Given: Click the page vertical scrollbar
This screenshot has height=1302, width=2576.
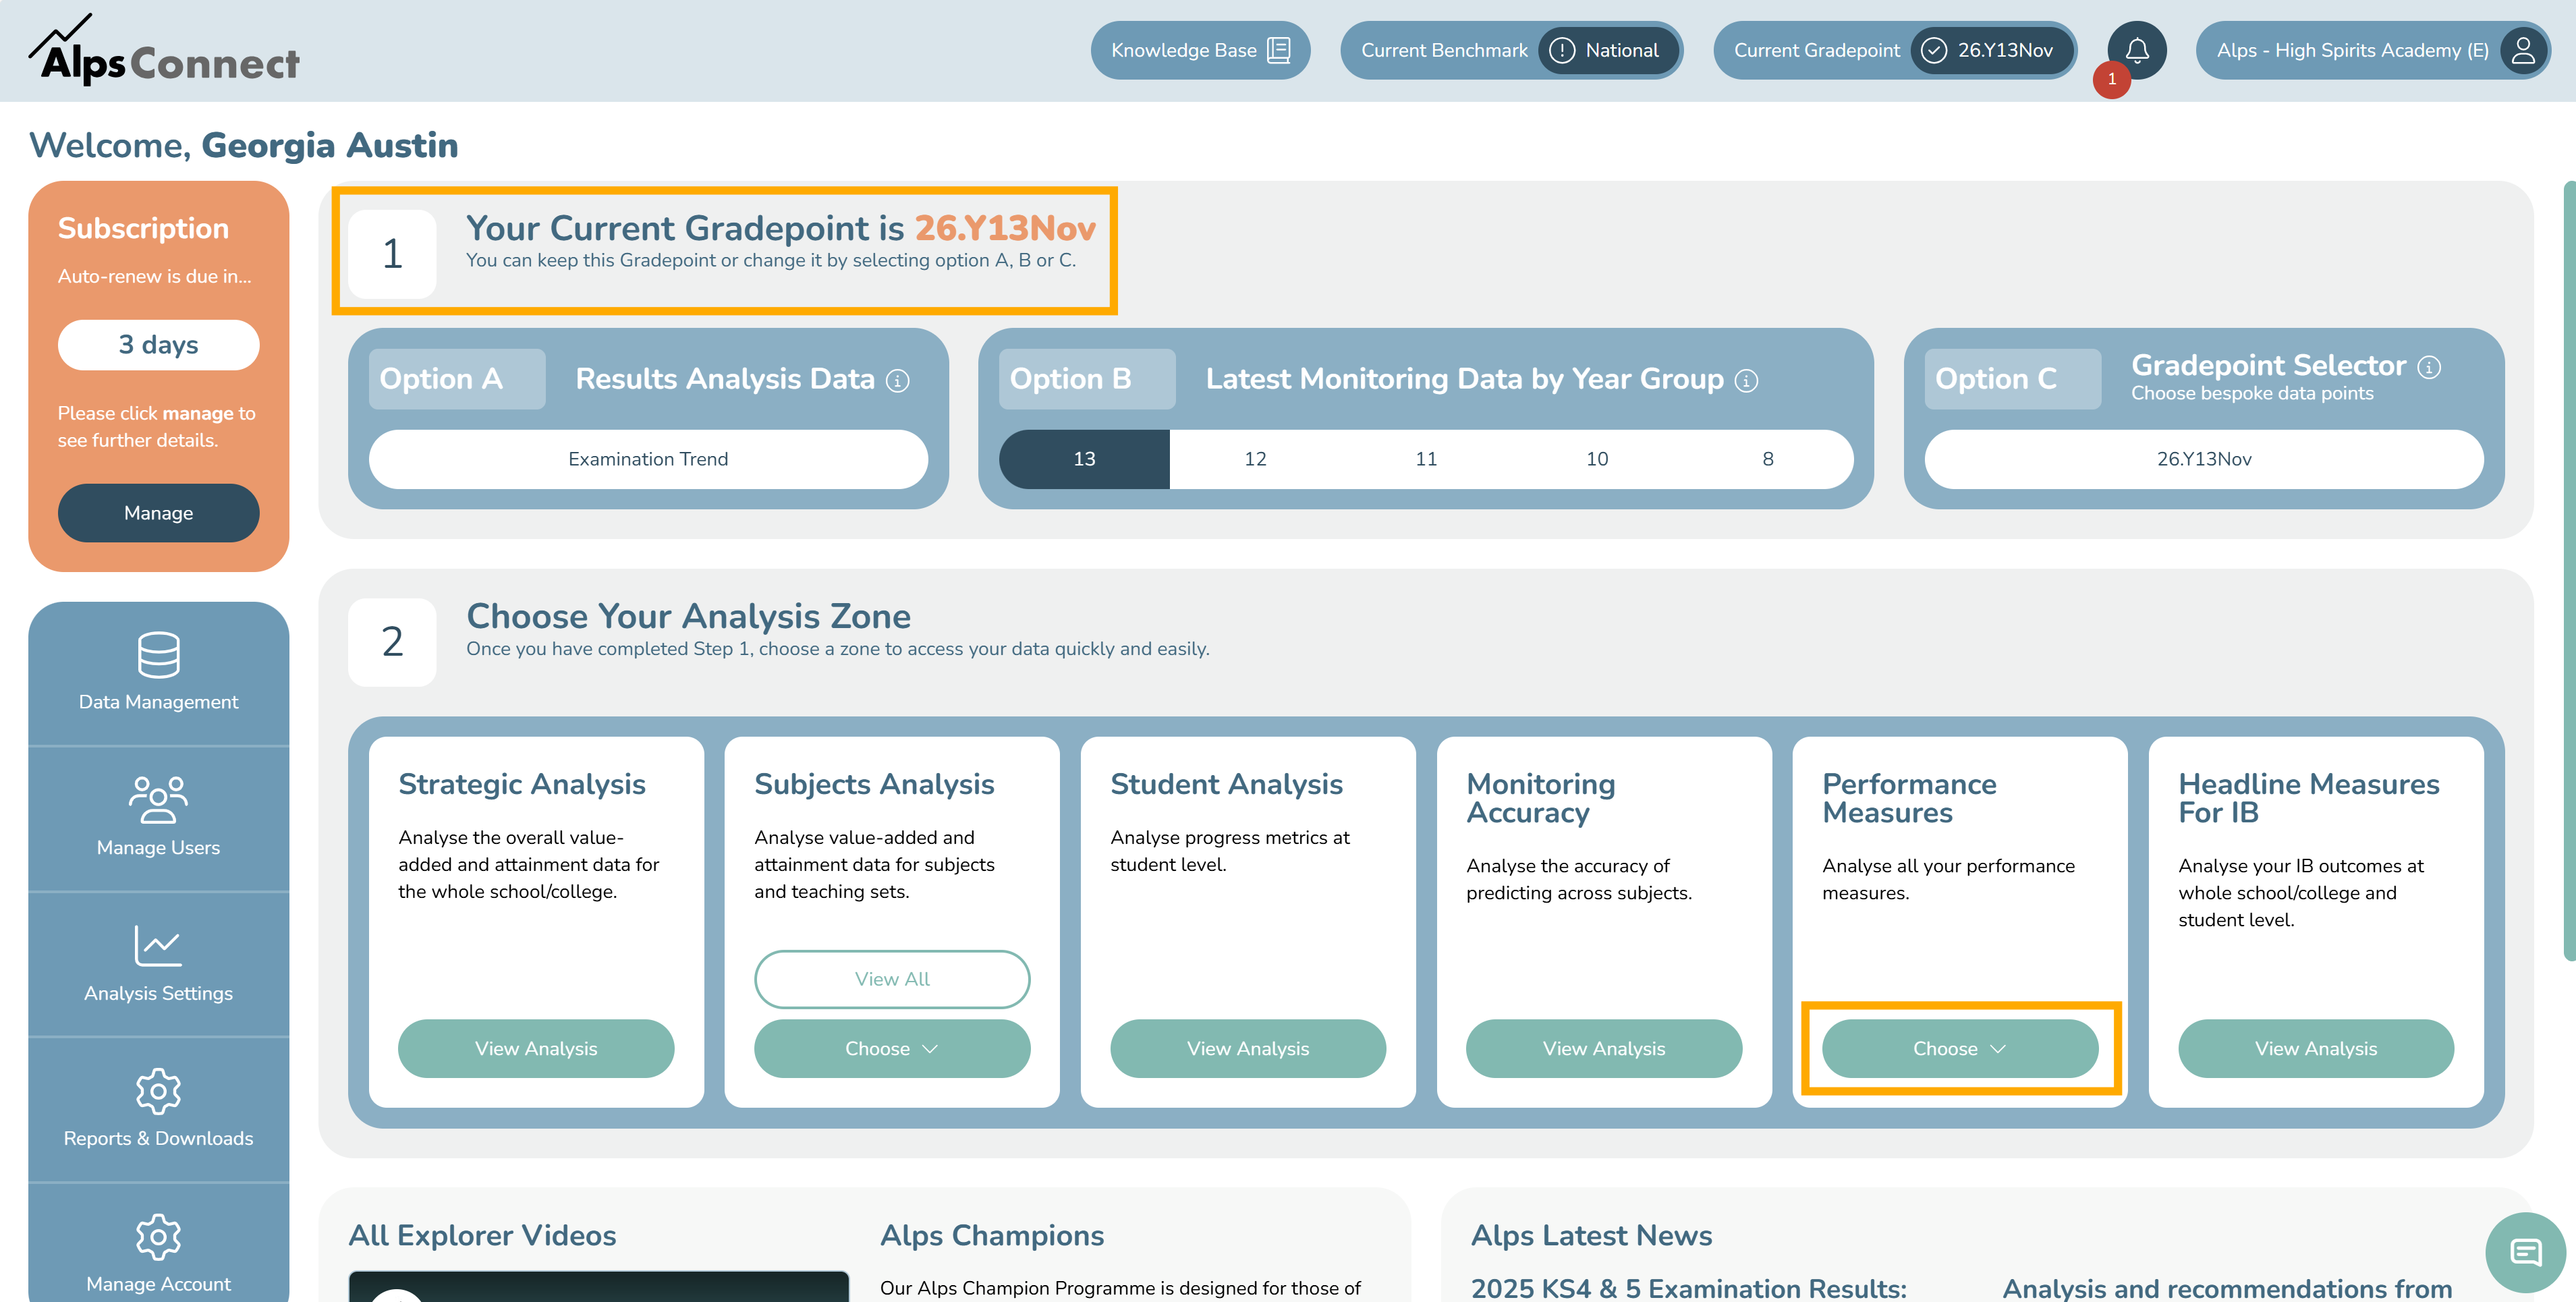Looking at the screenshot, I should pyautogui.click(x=2570, y=570).
